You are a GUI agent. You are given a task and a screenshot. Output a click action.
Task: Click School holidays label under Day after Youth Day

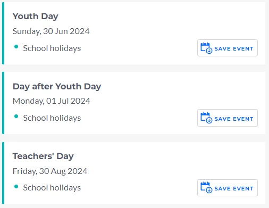(x=52, y=118)
